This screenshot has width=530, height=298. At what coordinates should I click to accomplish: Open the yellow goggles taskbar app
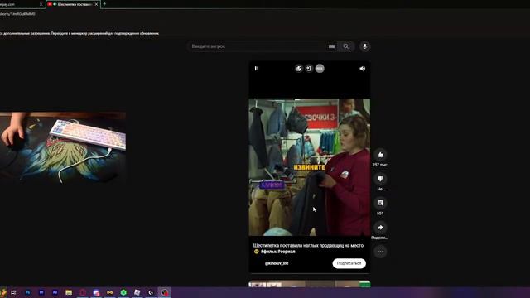pos(110,292)
